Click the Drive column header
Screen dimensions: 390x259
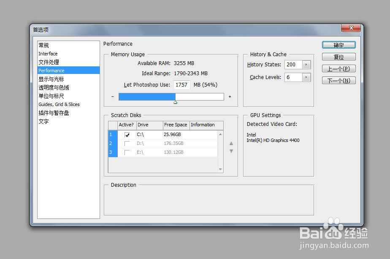tap(150, 125)
